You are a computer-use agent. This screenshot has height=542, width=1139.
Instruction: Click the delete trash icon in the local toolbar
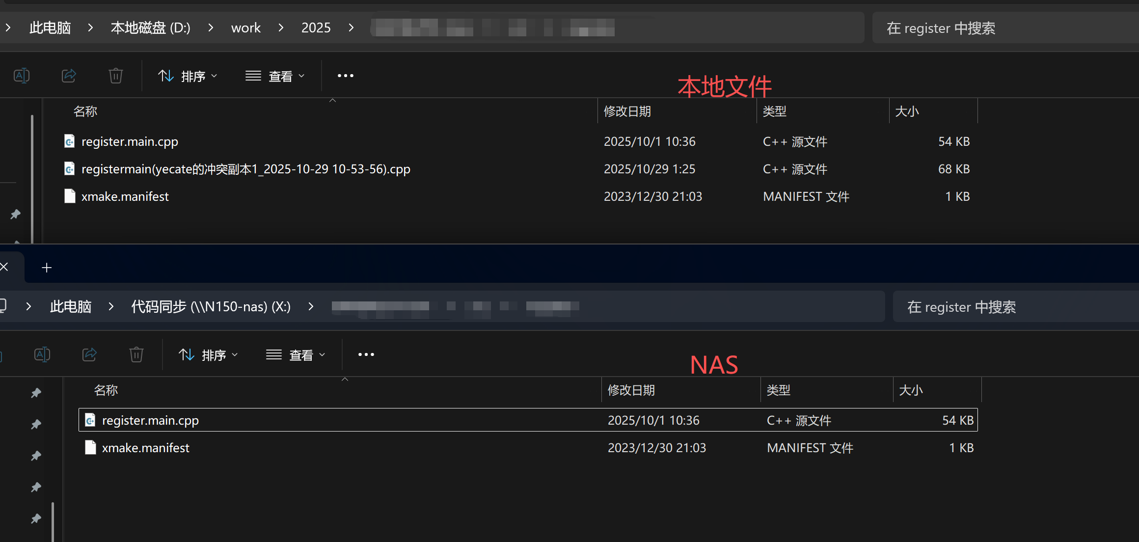(x=116, y=76)
